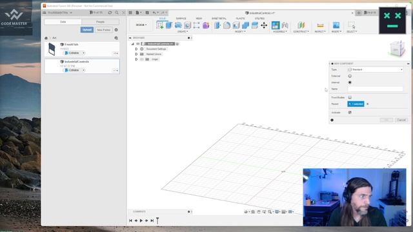
Task: Open the Construct dropdown menu
Action: click(301, 32)
